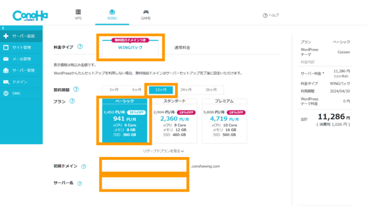Click the help icon next to 契約期間

tap(76, 89)
